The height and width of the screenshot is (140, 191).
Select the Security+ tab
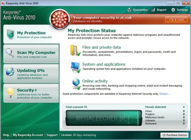pos(31,93)
